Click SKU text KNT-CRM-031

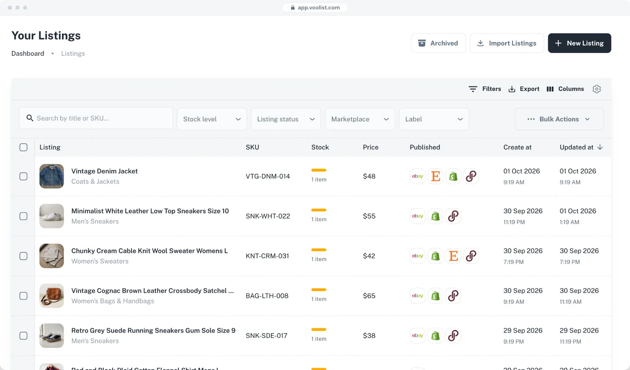(267, 256)
